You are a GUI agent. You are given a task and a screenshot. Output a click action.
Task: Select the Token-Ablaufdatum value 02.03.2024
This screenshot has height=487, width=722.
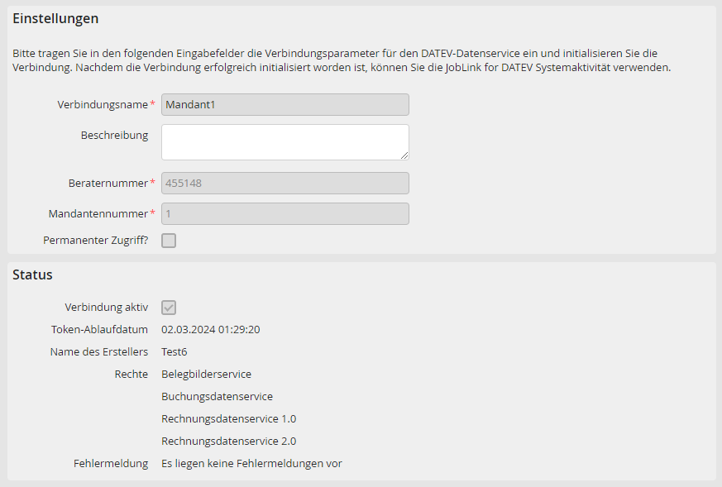point(211,329)
